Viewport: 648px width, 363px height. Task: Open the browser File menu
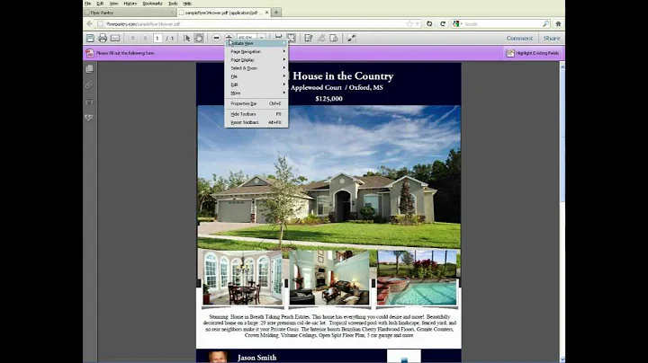point(88,4)
